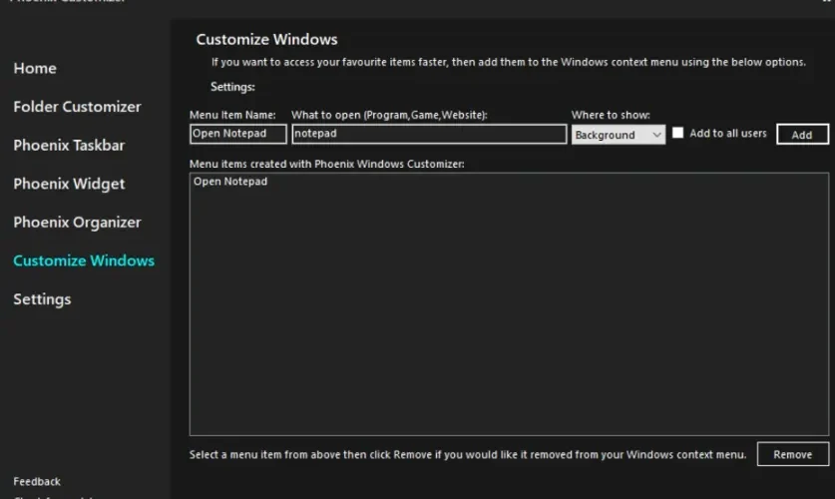Click the chevron arrow beside Background
This screenshot has width=835, height=499.
tap(657, 135)
